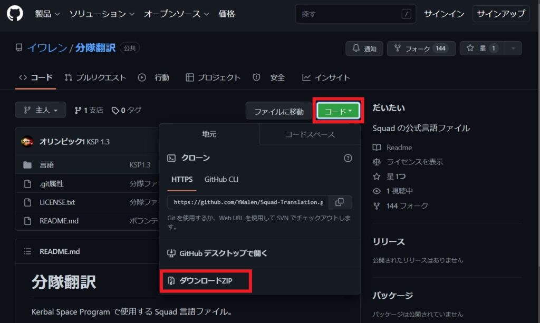Expand the star lists dropdown arrow

click(x=514, y=48)
